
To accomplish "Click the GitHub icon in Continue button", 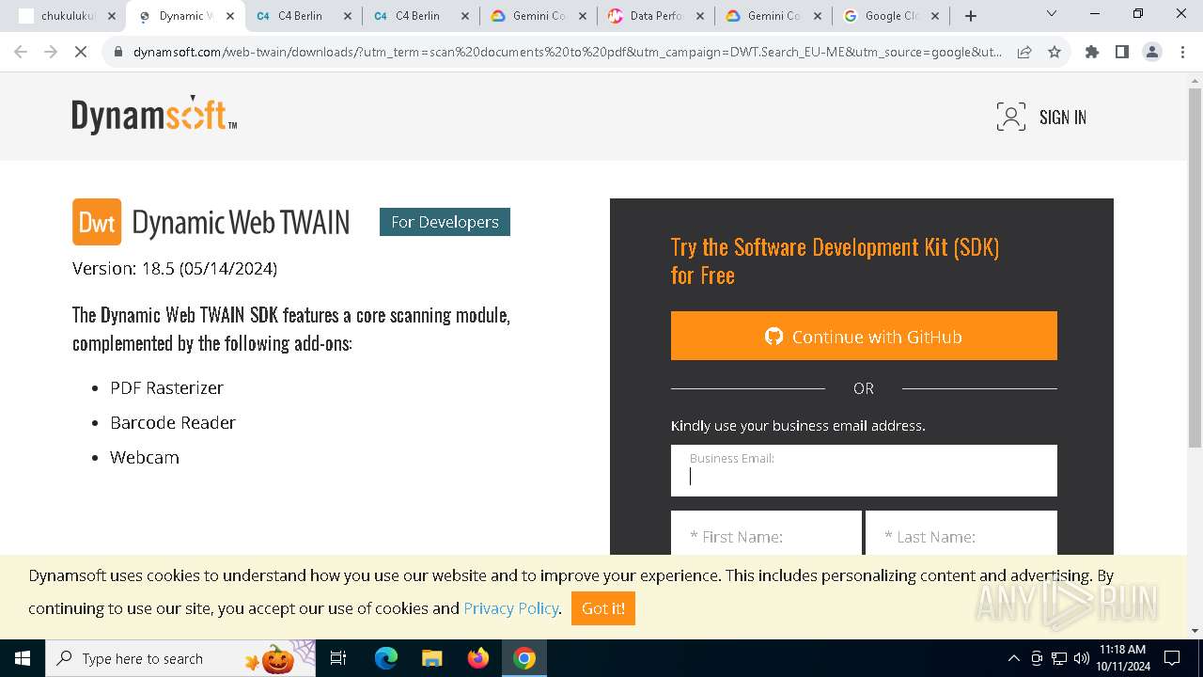I will (773, 336).
